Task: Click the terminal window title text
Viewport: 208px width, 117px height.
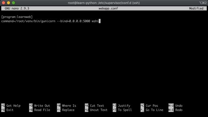Action: [x=104, y=3]
